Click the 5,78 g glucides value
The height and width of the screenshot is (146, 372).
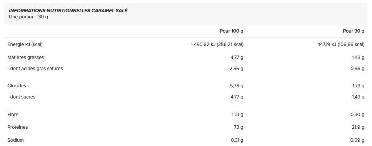pos(237,86)
